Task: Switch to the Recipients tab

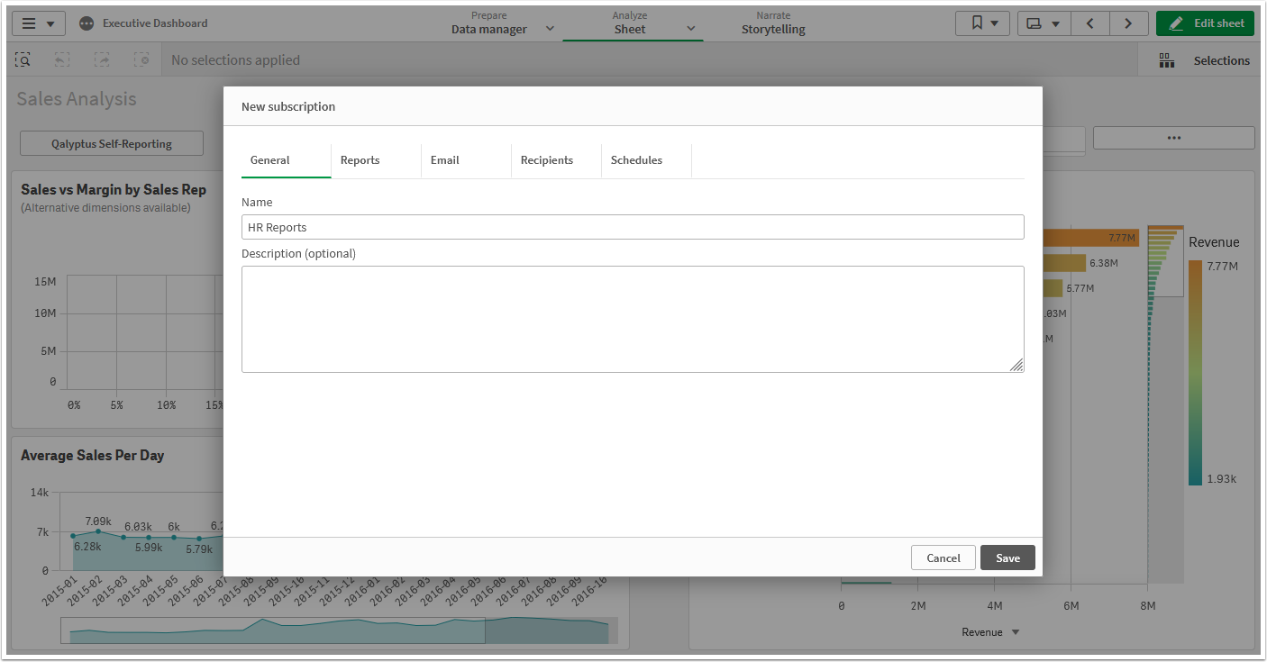Action: pos(547,159)
